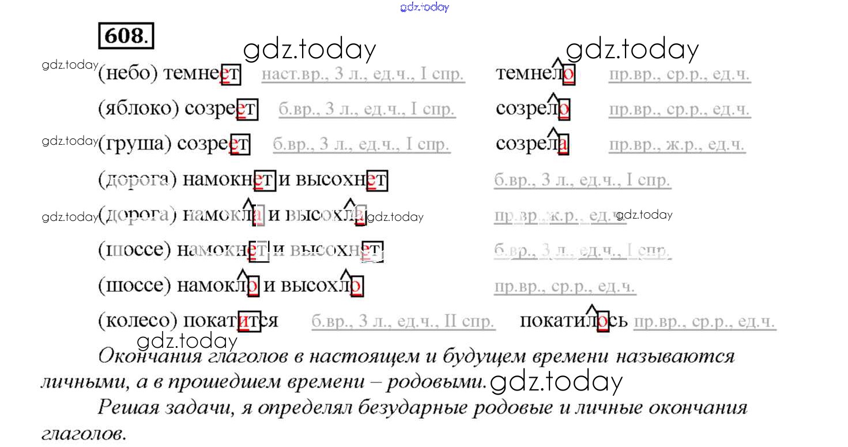Click the boxed red letter in покатилось
Viewport: 848px width, 447px height.
pyautogui.click(x=602, y=321)
